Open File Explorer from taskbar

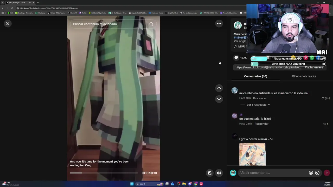(184, 184)
